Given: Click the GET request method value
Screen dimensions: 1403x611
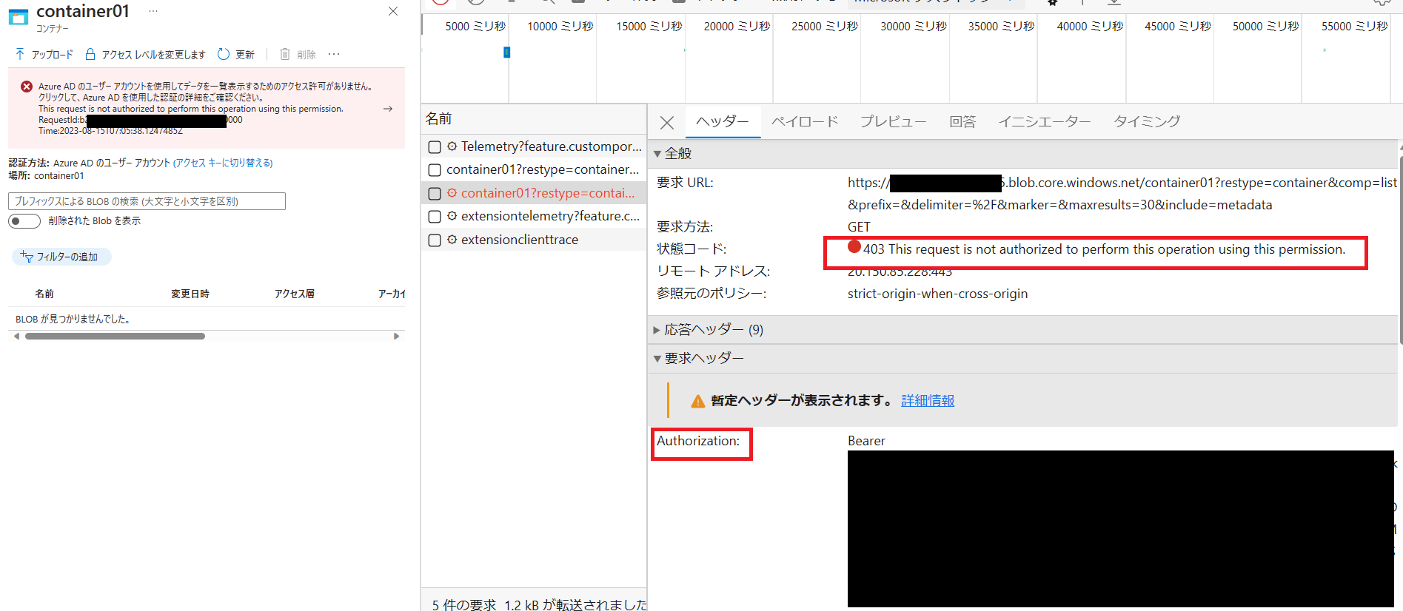Looking at the screenshot, I should click(x=859, y=227).
